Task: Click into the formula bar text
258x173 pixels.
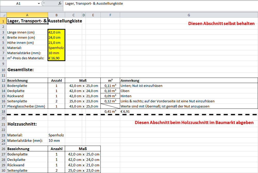Action: (x=94, y=3)
